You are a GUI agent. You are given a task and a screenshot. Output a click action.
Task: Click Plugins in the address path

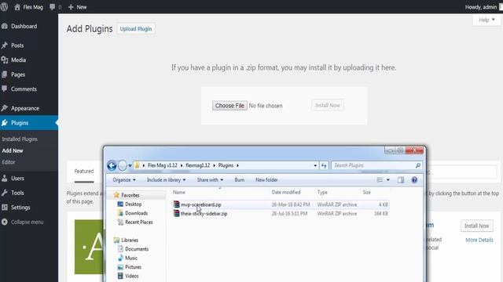226,165
